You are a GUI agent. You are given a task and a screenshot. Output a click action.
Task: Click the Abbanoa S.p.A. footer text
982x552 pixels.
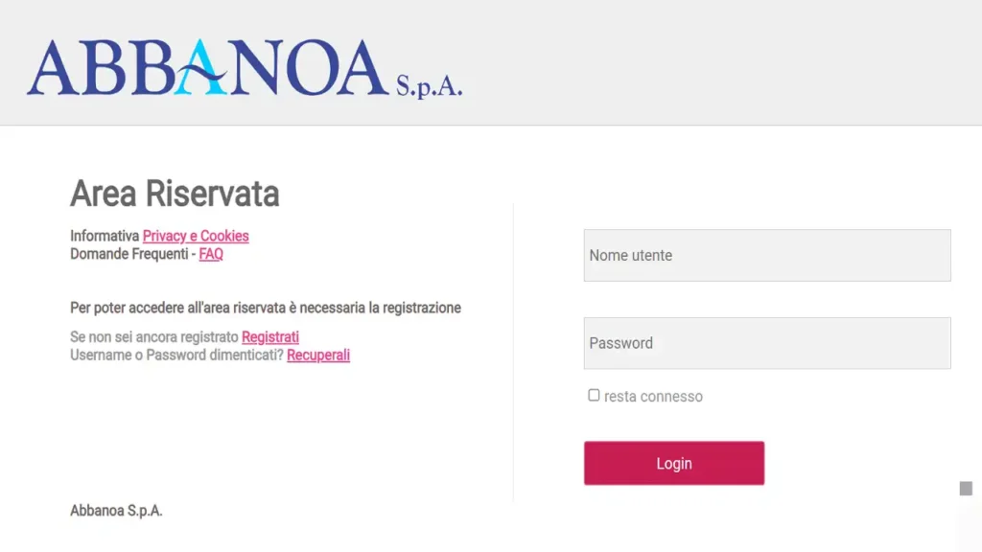pos(116,511)
